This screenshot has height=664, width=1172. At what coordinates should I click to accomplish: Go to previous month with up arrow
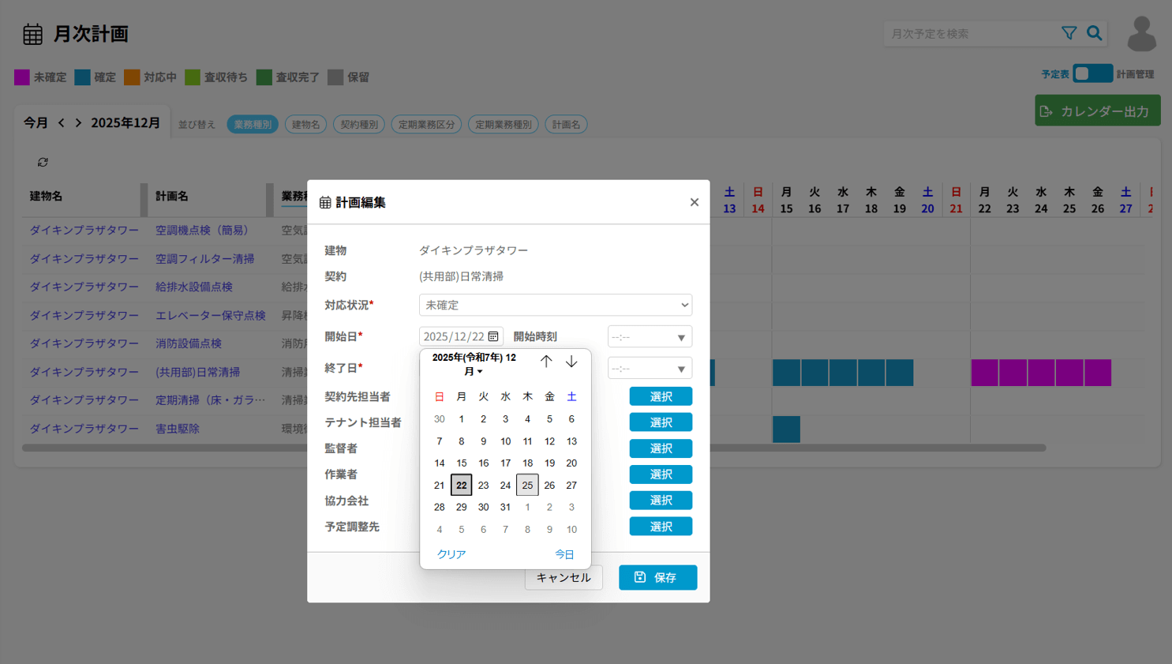546,362
